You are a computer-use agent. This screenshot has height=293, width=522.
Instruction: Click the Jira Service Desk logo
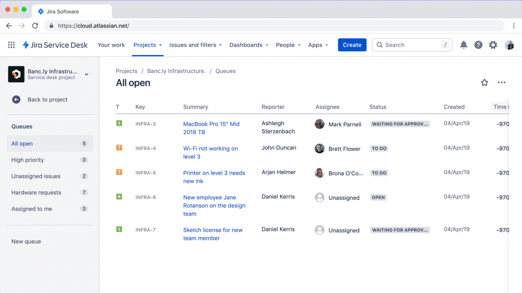pyautogui.click(x=55, y=44)
